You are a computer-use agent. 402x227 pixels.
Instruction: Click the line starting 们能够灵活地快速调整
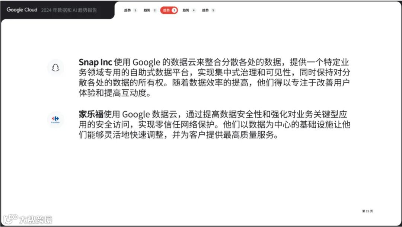pos(179,135)
